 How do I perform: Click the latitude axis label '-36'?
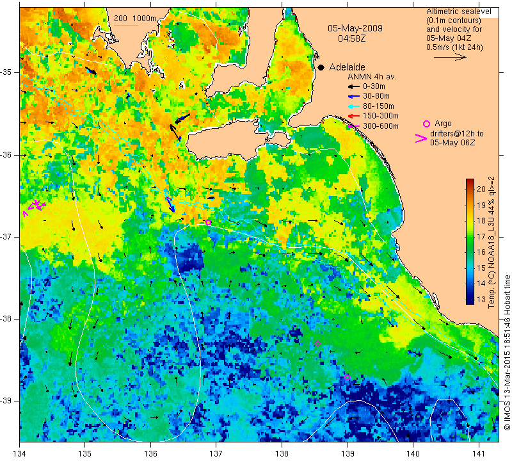click(x=6, y=154)
